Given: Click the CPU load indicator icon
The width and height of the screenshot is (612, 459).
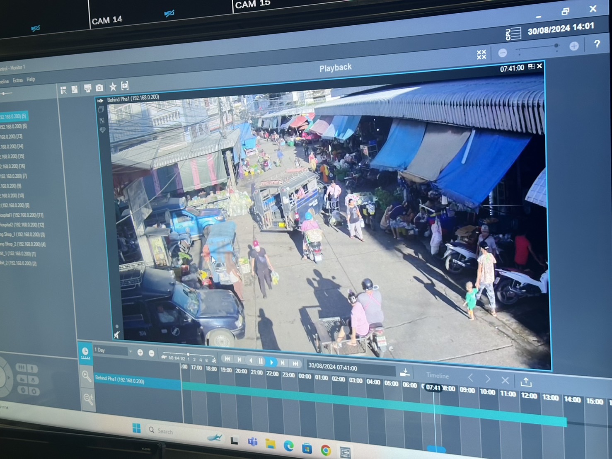Looking at the screenshot, I should (513, 34).
